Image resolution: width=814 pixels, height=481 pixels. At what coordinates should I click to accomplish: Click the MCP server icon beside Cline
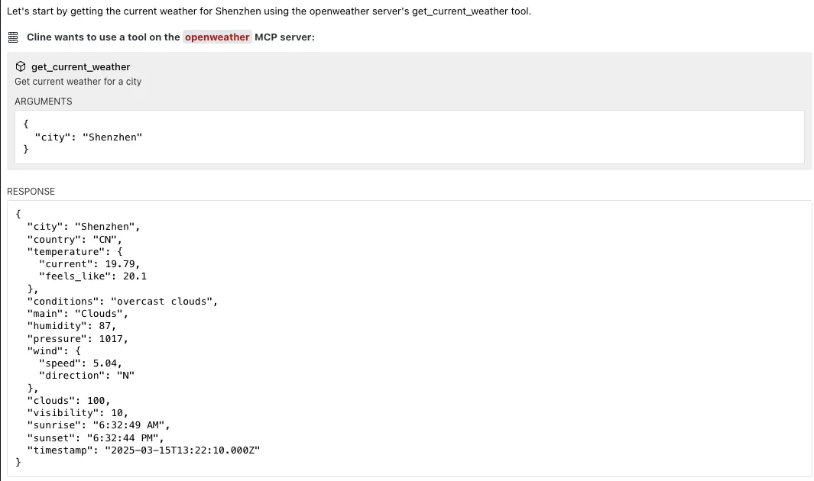pos(13,37)
